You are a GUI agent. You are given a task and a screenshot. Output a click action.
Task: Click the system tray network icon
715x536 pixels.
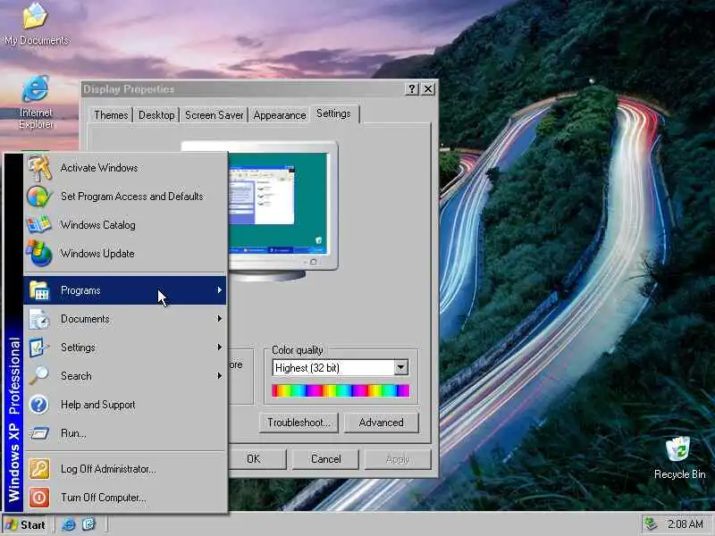coord(651,524)
